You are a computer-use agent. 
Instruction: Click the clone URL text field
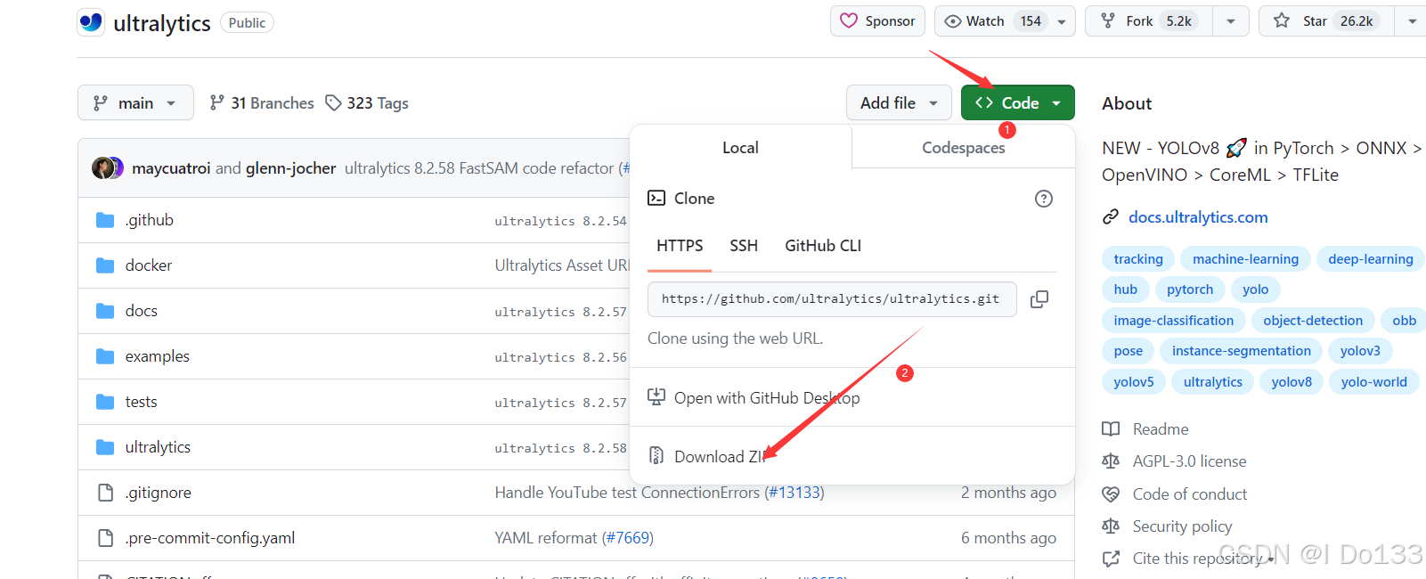tap(832, 299)
